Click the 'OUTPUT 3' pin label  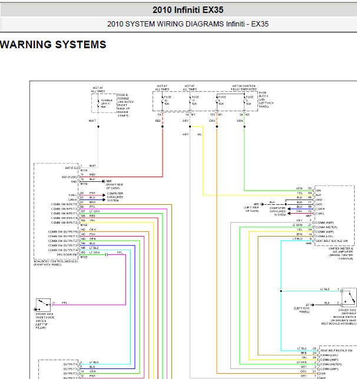coord(71,369)
